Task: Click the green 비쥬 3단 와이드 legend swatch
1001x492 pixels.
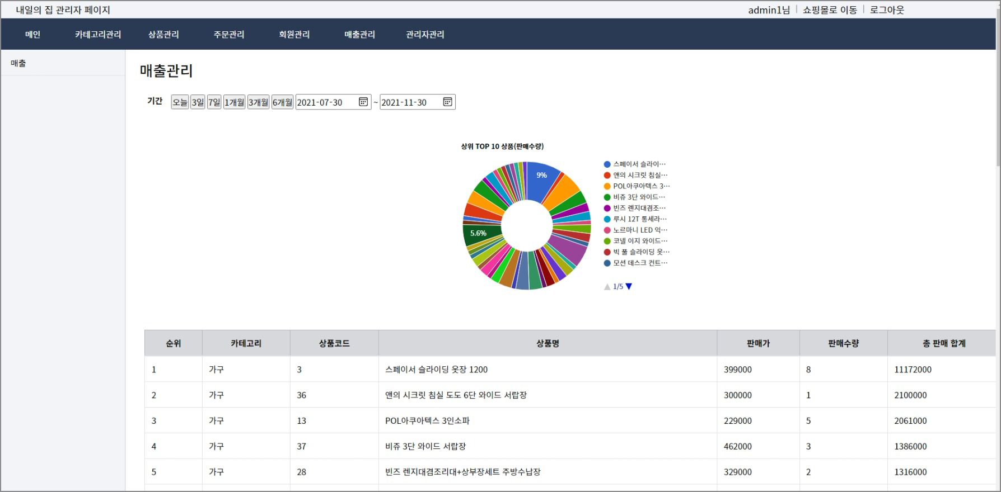Action: pyautogui.click(x=607, y=197)
